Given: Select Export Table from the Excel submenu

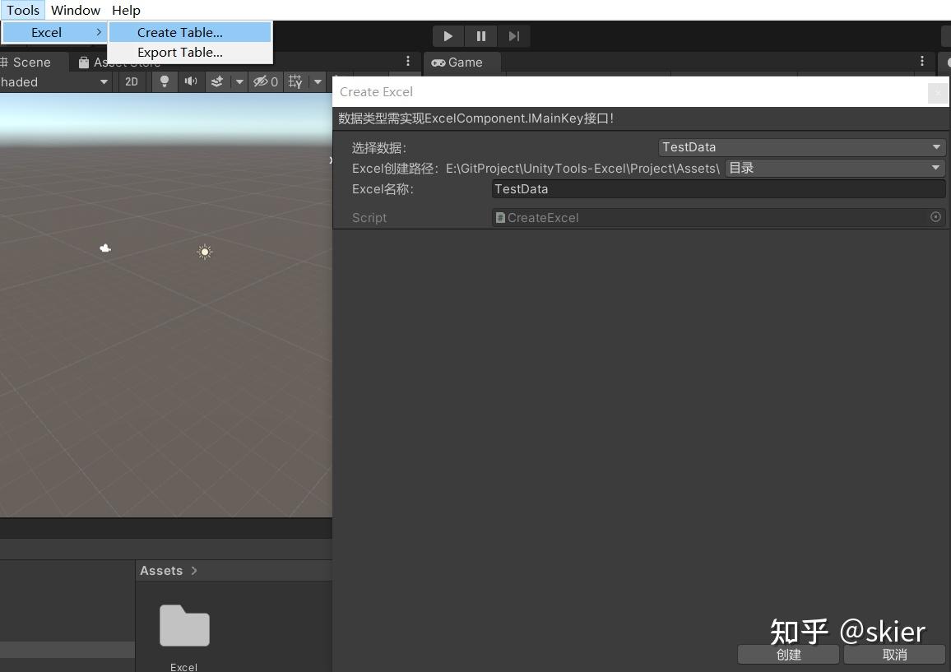Looking at the screenshot, I should (180, 52).
